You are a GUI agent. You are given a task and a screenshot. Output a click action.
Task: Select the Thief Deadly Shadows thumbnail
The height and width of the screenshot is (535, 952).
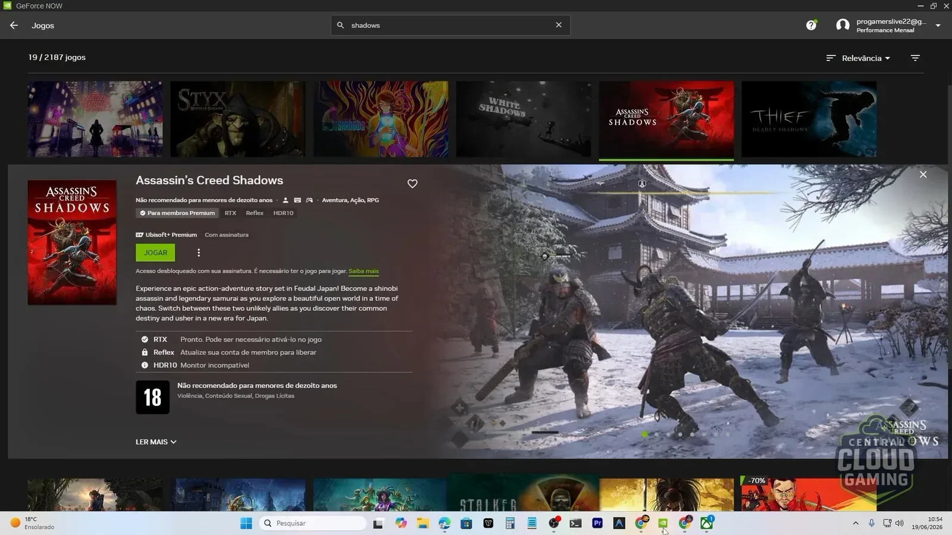(809, 119)
